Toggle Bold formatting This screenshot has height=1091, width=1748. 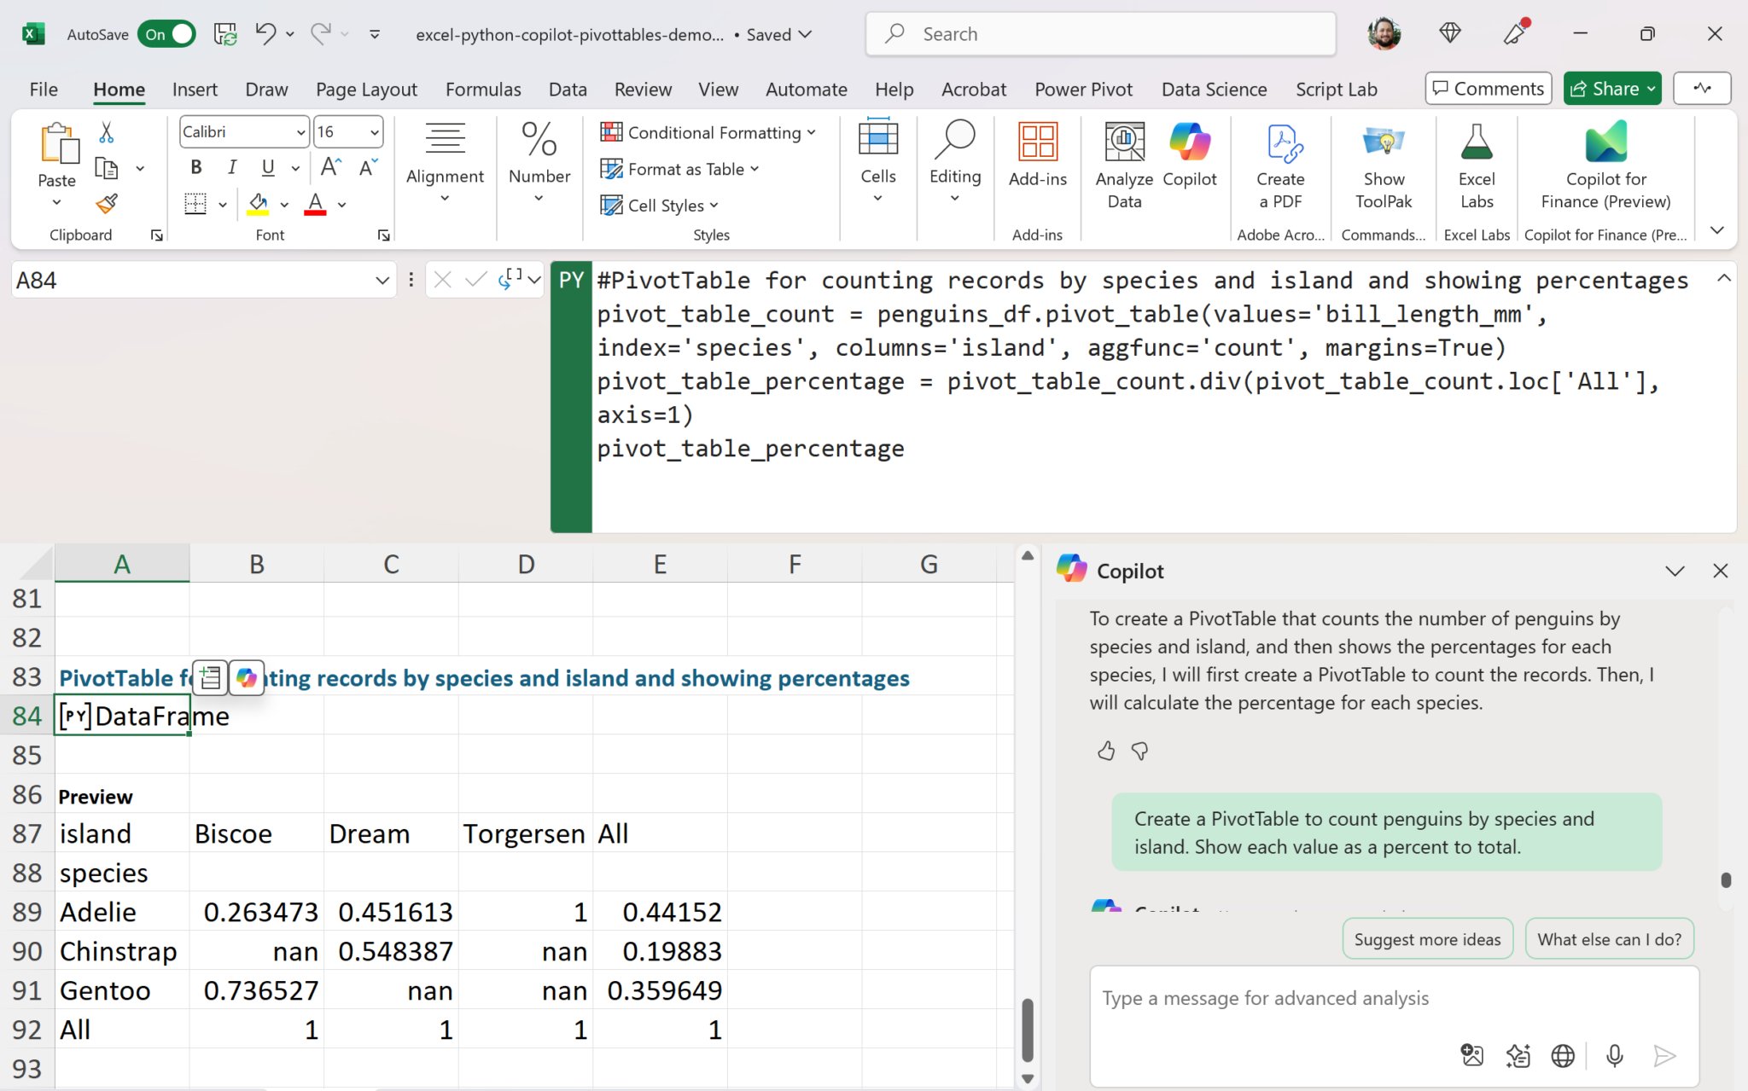[196, 167]
